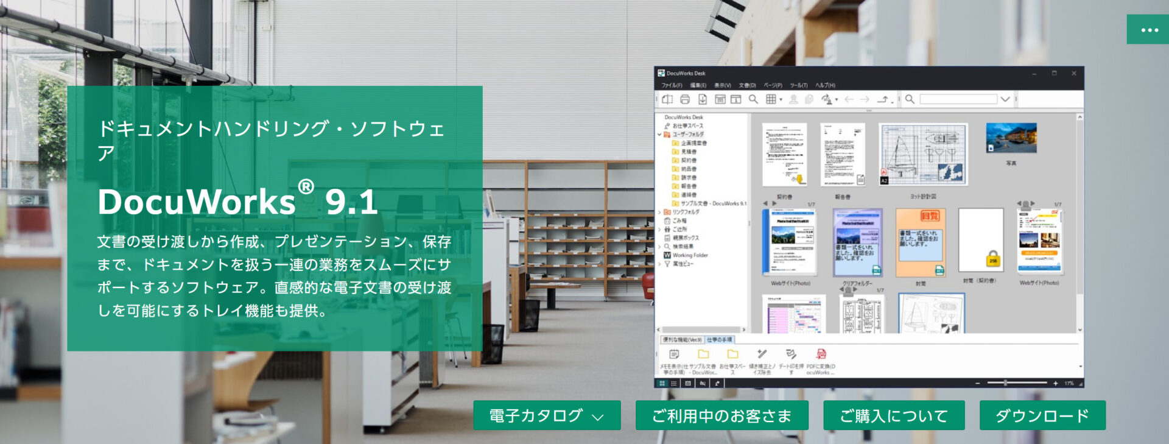The height and width of the screenshot is (444, 1169).
Task: Click the メモを表示 memo icon
Action: pyautogui.click(x=673, y=354)
